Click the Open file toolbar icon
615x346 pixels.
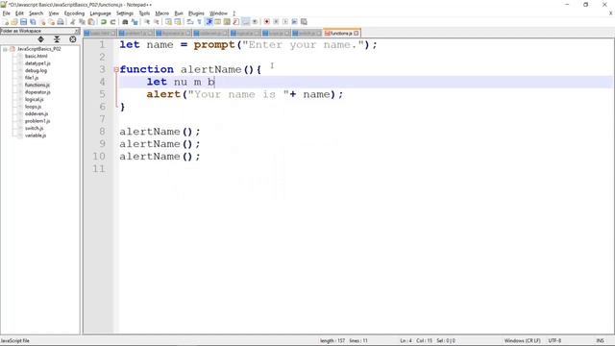(14, 22)
